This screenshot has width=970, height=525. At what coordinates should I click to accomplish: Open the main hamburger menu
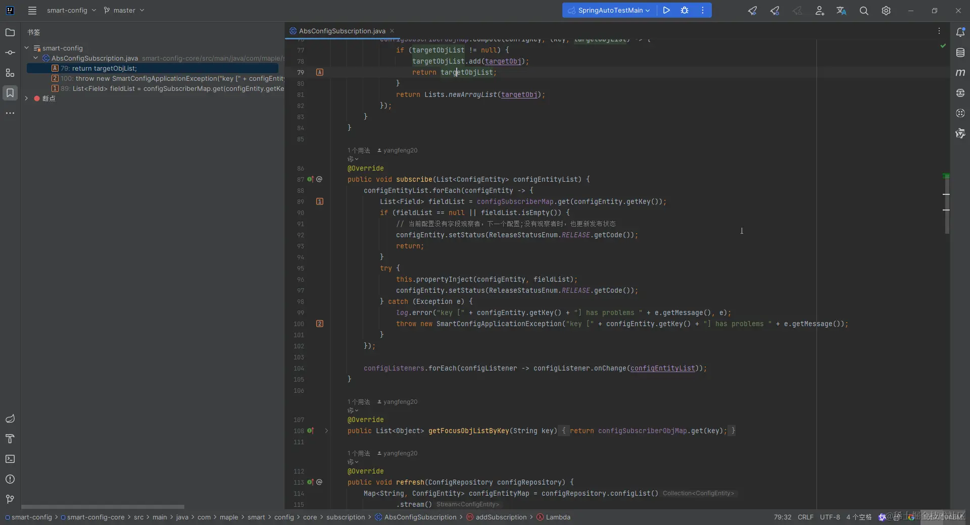pyautogui.click(x=32, y=10)
